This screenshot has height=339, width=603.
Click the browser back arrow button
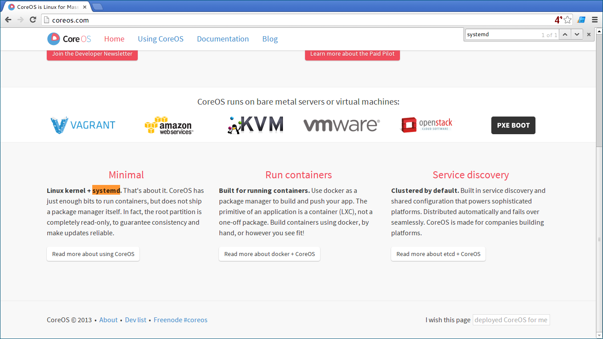[8, 20]
